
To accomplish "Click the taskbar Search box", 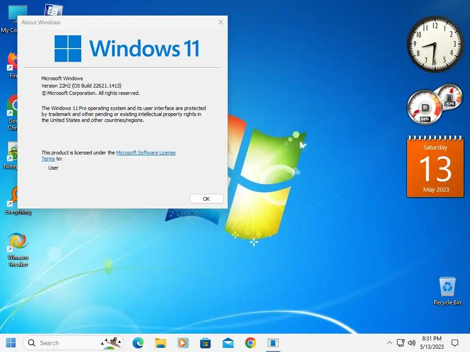I will click(73, 343).
